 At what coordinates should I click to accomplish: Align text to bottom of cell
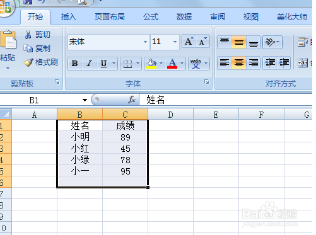[254, 42]
